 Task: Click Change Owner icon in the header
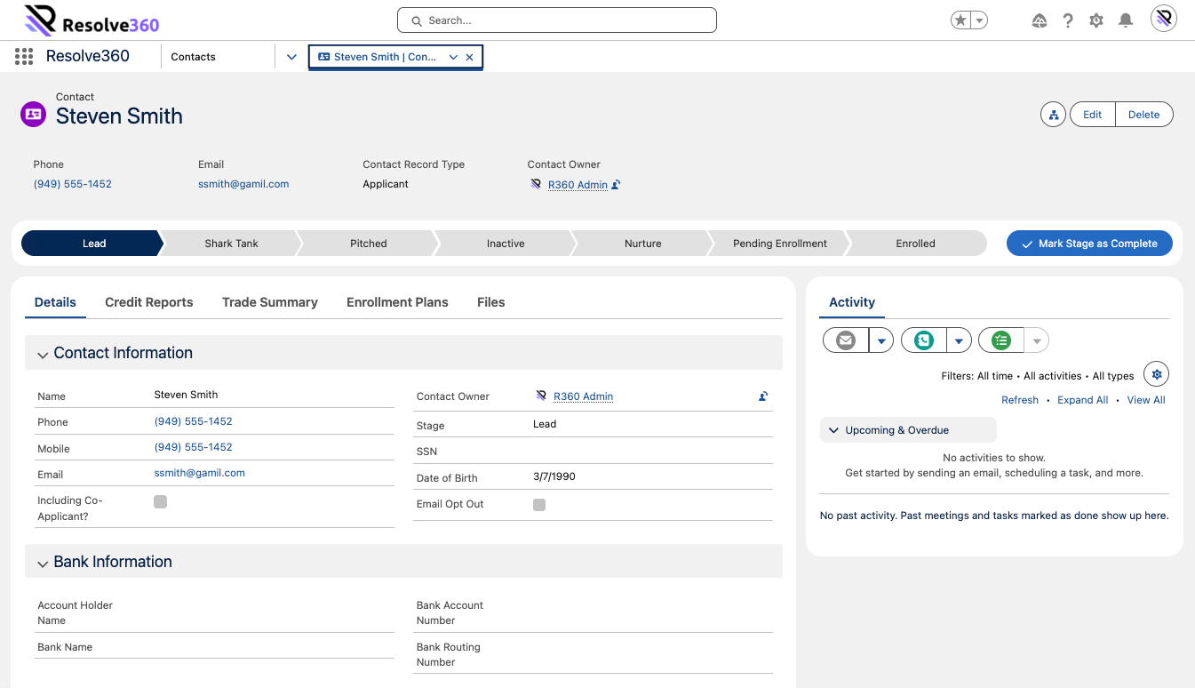[x=617, y=185]
